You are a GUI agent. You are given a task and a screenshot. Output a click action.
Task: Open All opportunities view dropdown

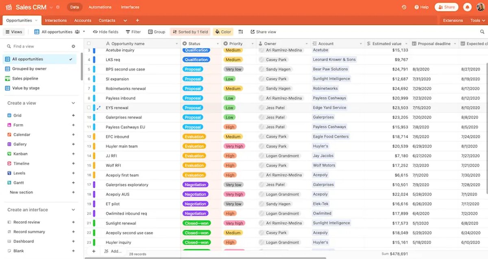(84, 32)
